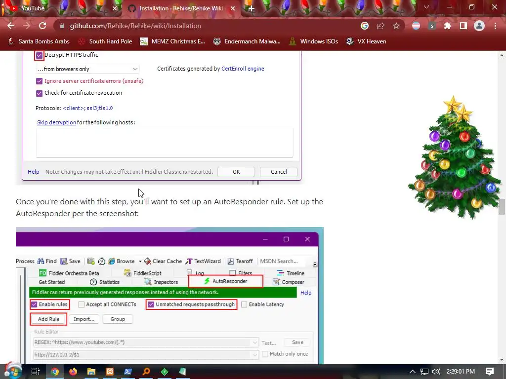The image size is (506, 379).
Task: Expand the '...from browsers only' dropdown
Action: pos(87,69)
